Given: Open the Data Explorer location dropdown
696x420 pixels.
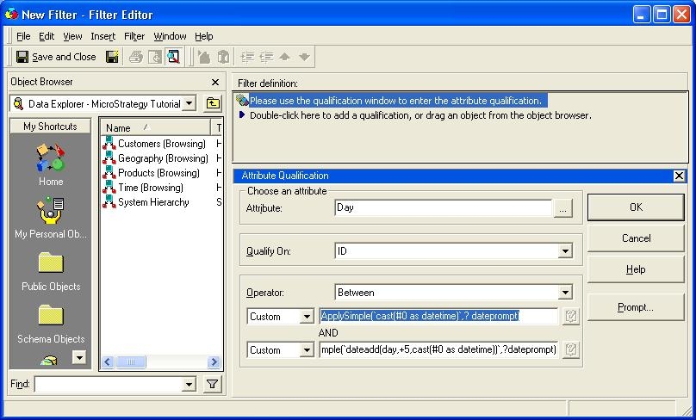Looking at the screenshot, I should click(190, 104).
